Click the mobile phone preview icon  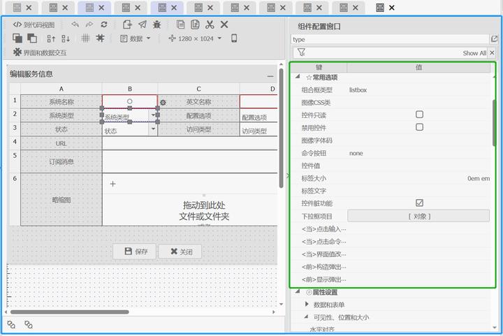[x=234, y=38]
